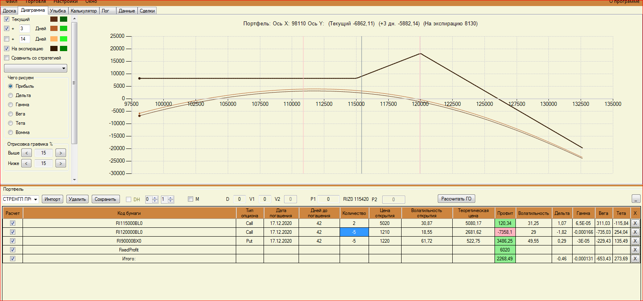Increase the Выше chart percentage with right arrow

click(61, 153)
